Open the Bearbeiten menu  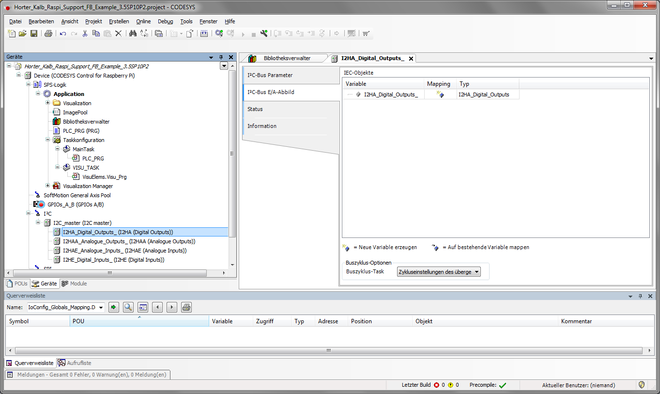(41, 21)
